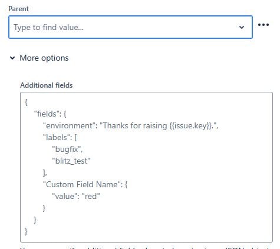Click the Additional fields label

coord(47,85)
